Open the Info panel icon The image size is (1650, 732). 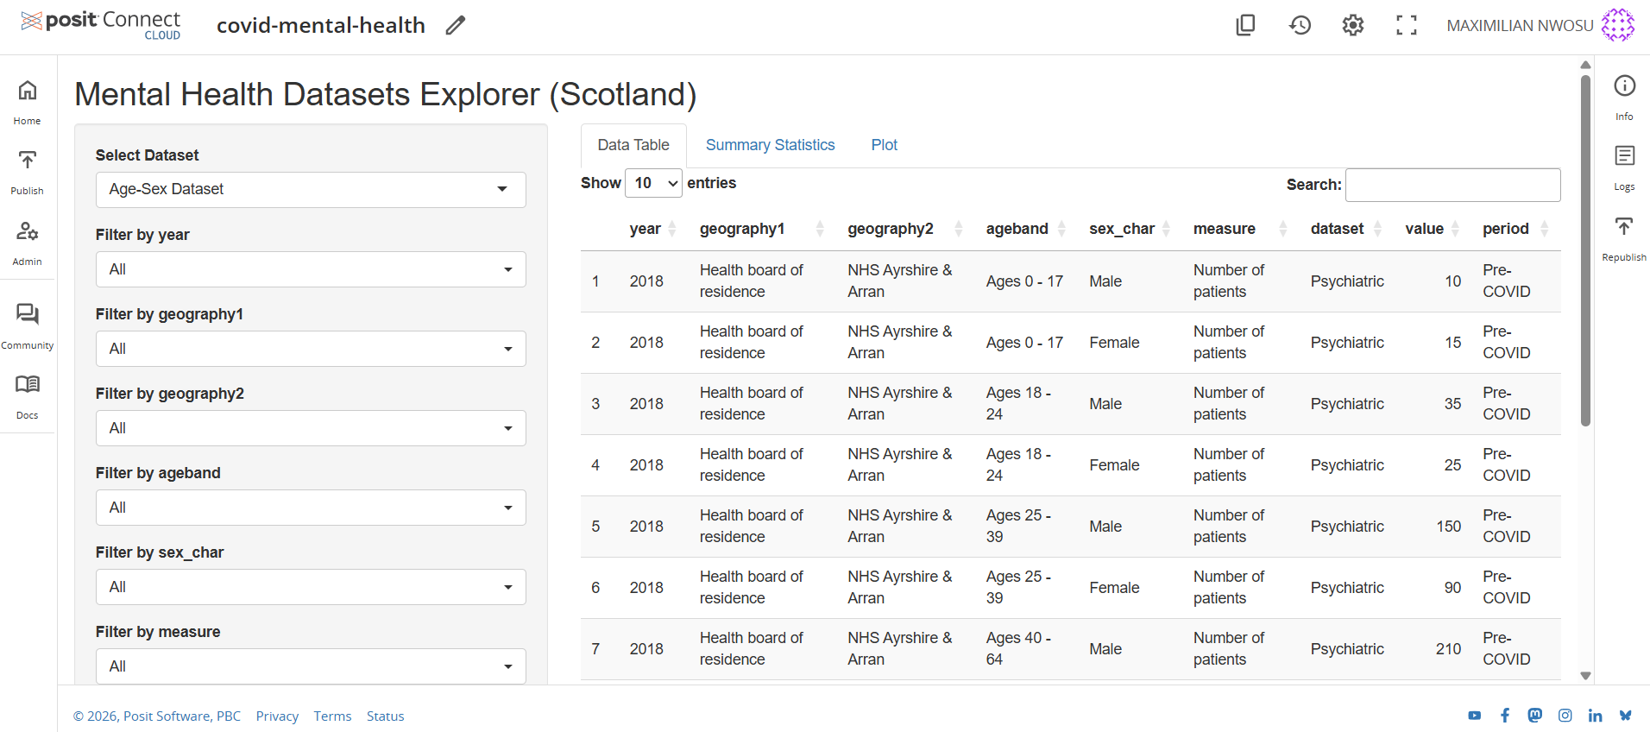[x=1624, y=86]
